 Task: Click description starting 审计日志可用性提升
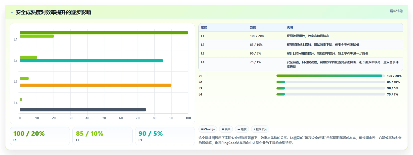click(x=327, y=53)
